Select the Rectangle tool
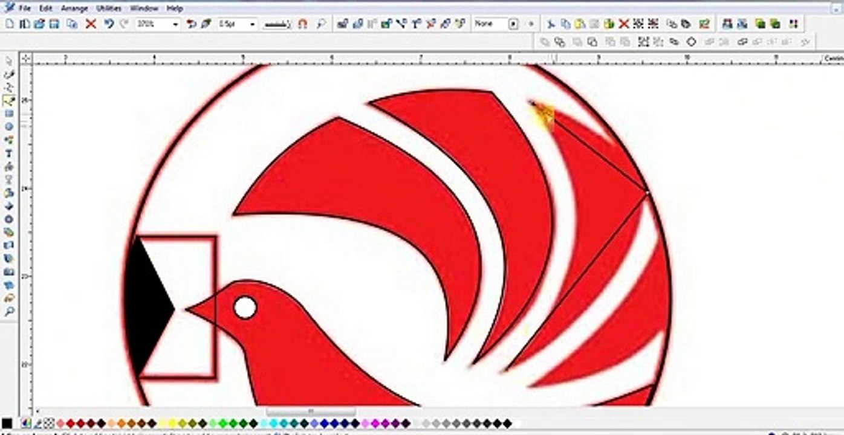844x435 pixels. click(x=9, y=114)
